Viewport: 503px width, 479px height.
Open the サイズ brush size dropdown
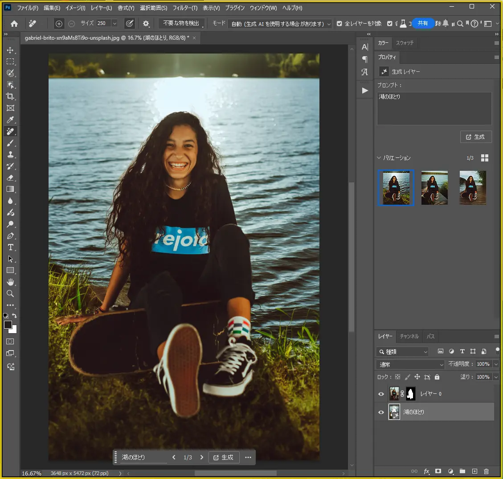point(115,24)
